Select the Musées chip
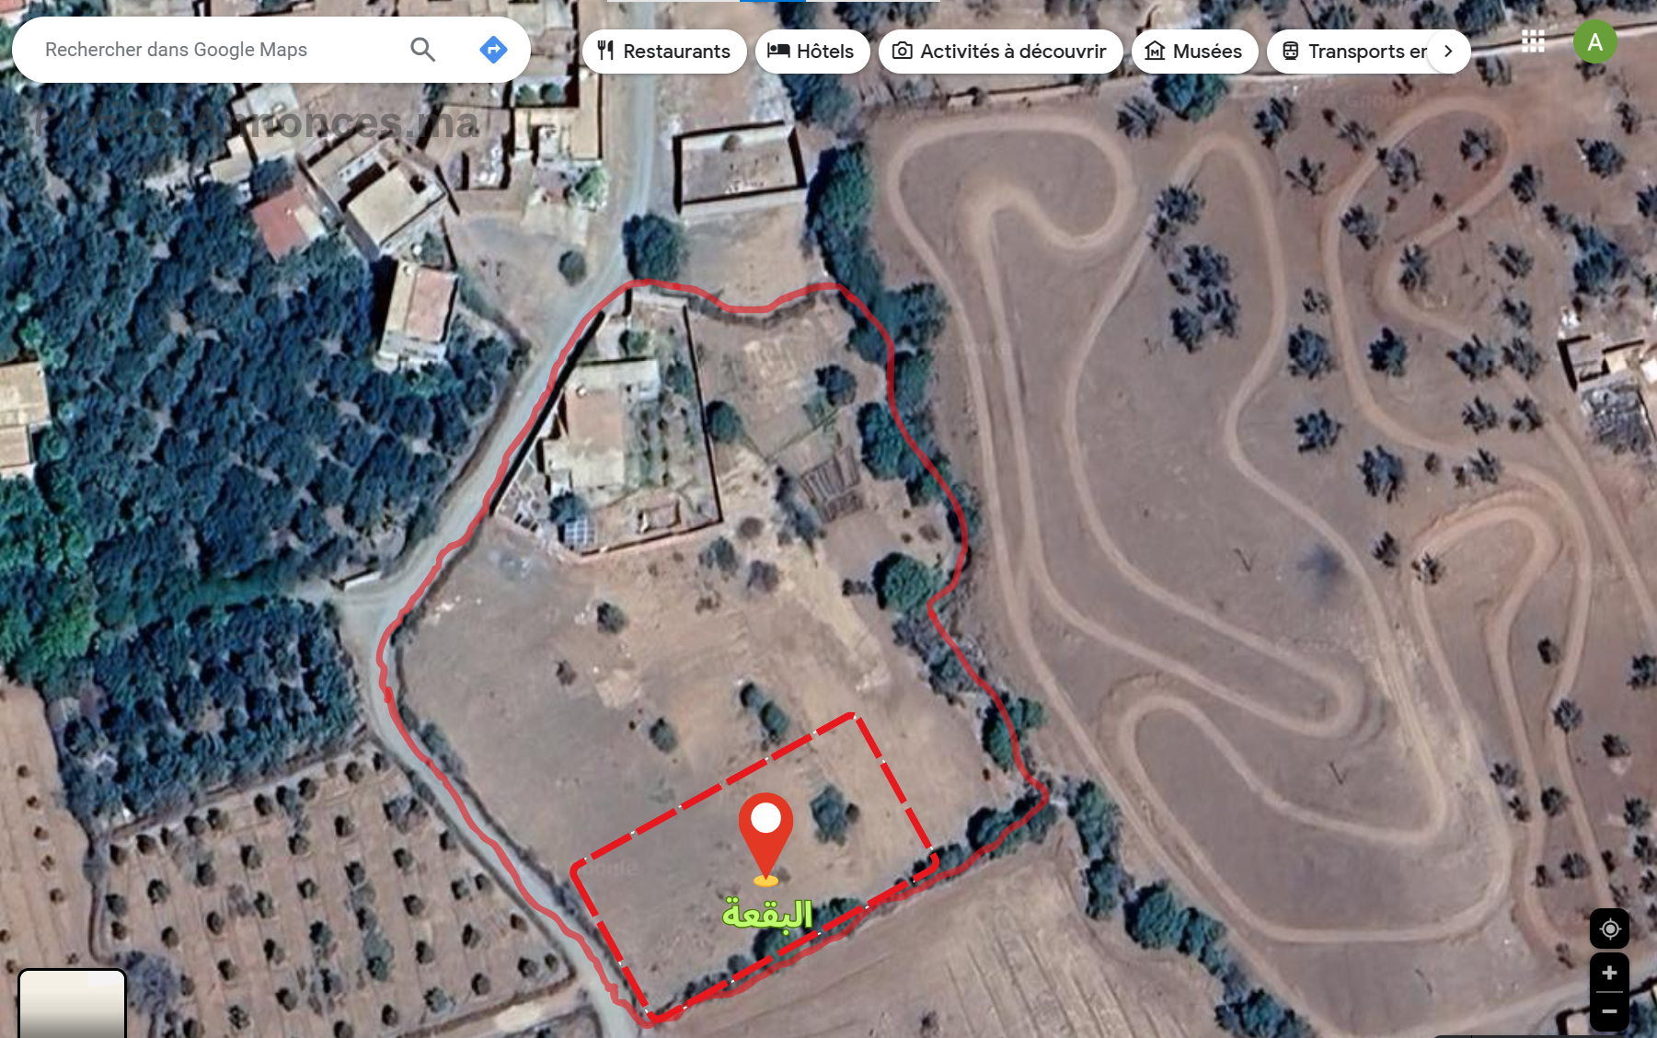 (1194, 52)
